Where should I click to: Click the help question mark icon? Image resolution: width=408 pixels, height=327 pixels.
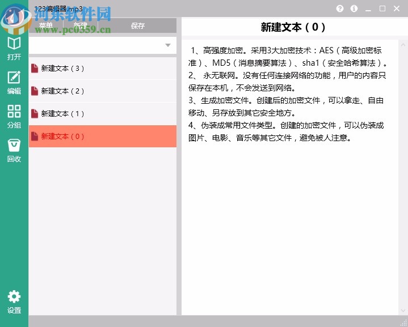click(339, 9)
